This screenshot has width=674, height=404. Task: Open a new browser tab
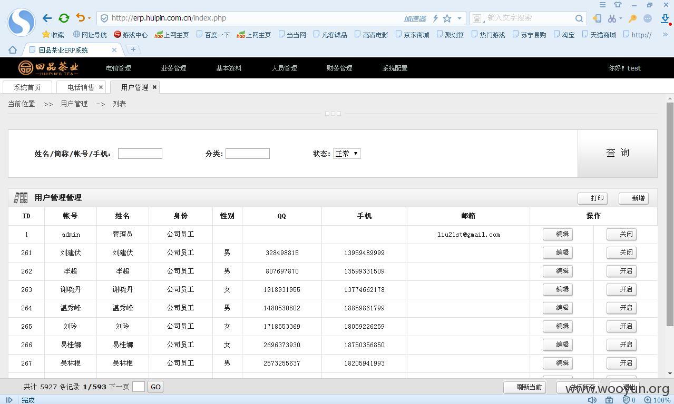(x=133, y=49)
